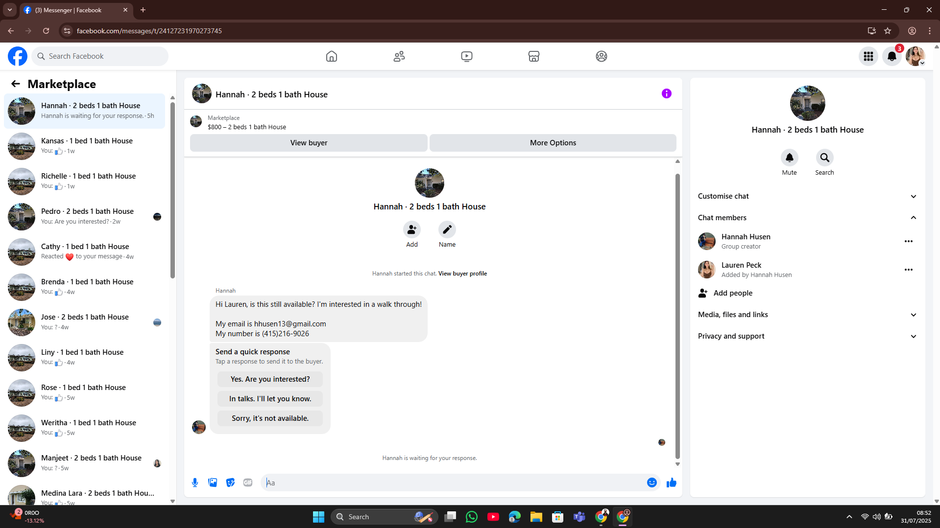Image resolution: width=940 pixels, height=528 pixels.
Task: Send quick reply 'In talks. I'll let you know.'
Action: tap(270, 399)
